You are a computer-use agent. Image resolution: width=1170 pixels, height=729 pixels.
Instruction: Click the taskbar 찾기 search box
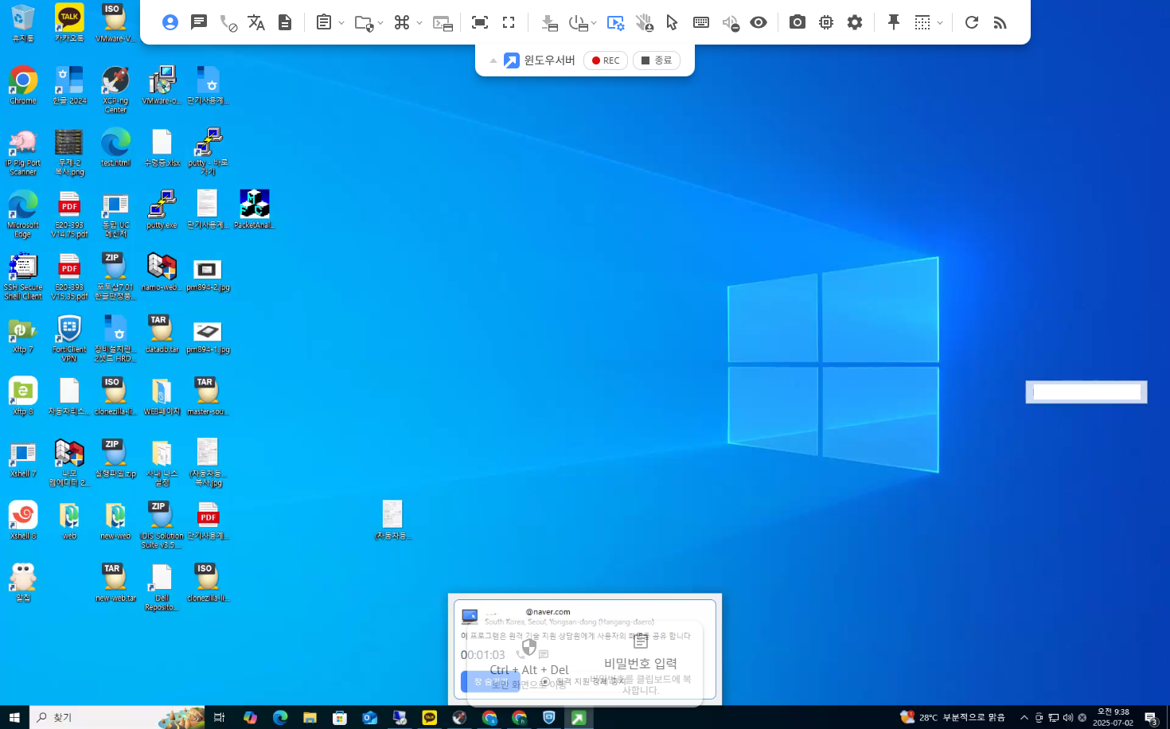[118, 717]
